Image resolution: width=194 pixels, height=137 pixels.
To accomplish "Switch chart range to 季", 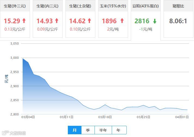I will 88,130.
